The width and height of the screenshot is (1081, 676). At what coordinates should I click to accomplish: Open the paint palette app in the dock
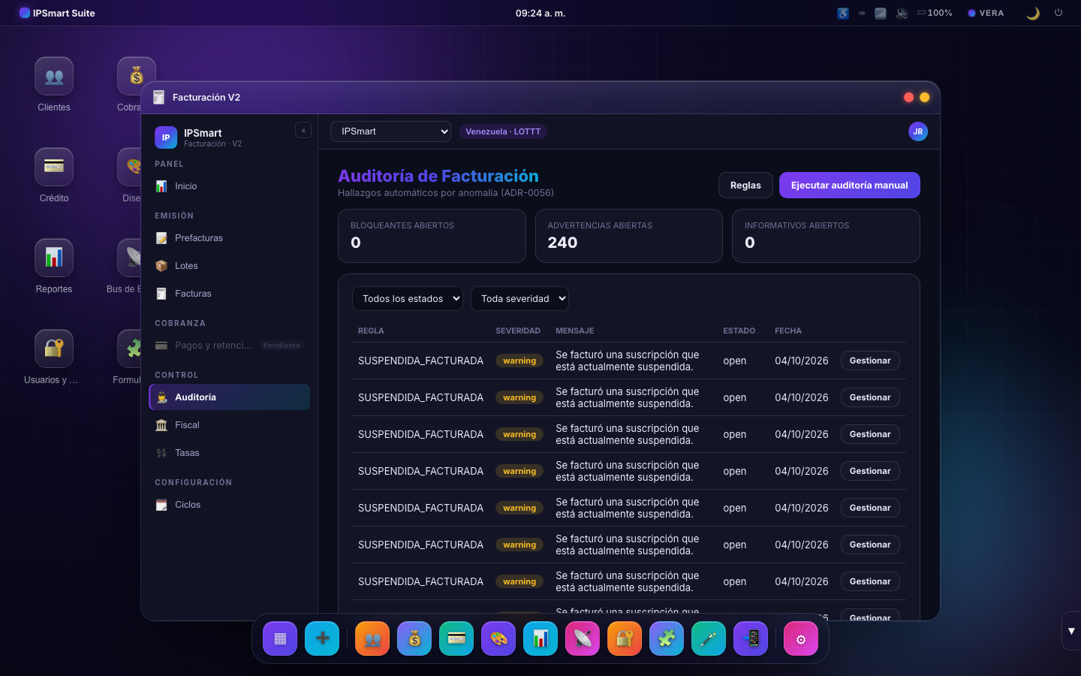[498, 638]
